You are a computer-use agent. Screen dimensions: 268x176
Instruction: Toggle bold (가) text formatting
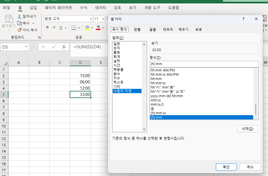coord(47,28)
